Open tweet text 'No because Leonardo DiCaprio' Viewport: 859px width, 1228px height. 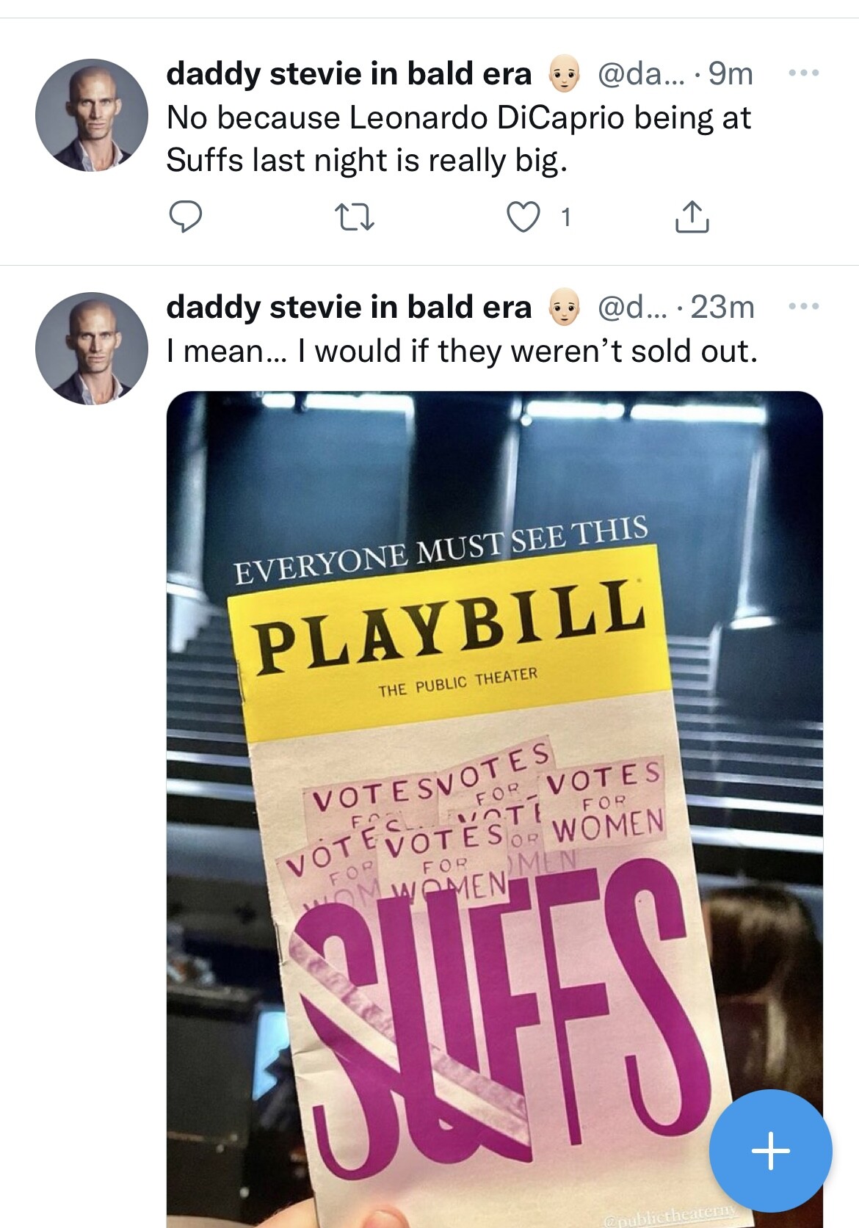[459, 139]
